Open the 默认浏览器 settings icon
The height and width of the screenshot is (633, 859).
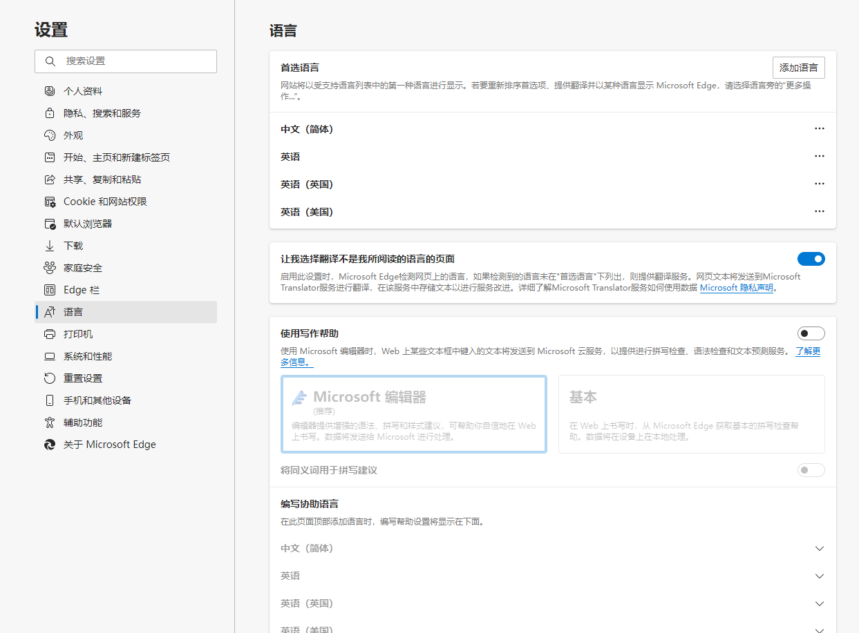(49, 223)
